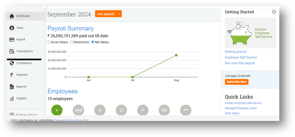Open Manage Employee Loans quick link
This screenshot has height=137, width=295.
point(241,108)
